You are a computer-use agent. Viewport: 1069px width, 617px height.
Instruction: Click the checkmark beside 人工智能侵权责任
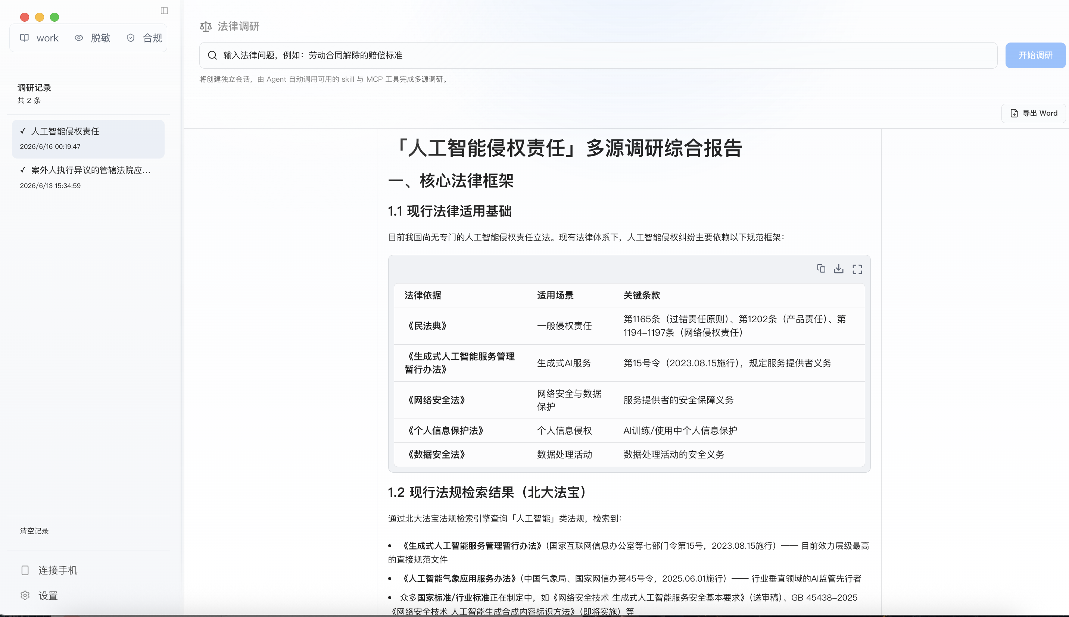[23, 131]
